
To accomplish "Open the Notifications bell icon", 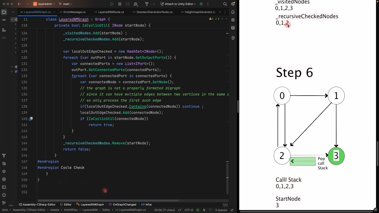I will 233,12.
